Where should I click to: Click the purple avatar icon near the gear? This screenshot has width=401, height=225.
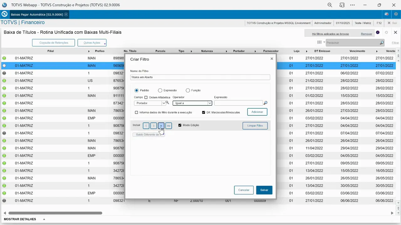(x=378, y=32)
